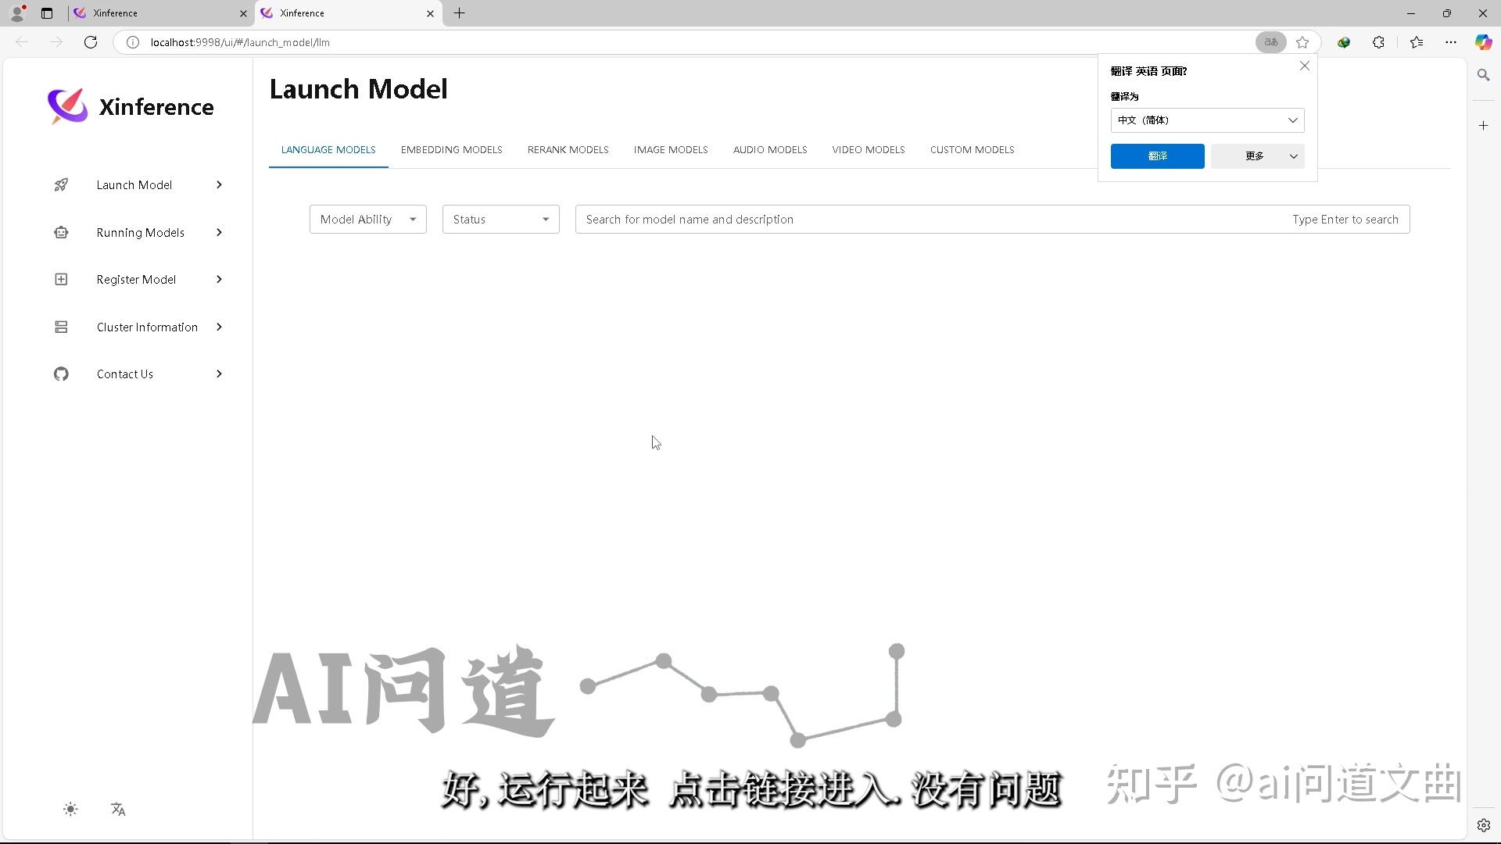Open the Model Ability dropdown
This screenshot has width=1501, height=844.
[x=368, y=220]
